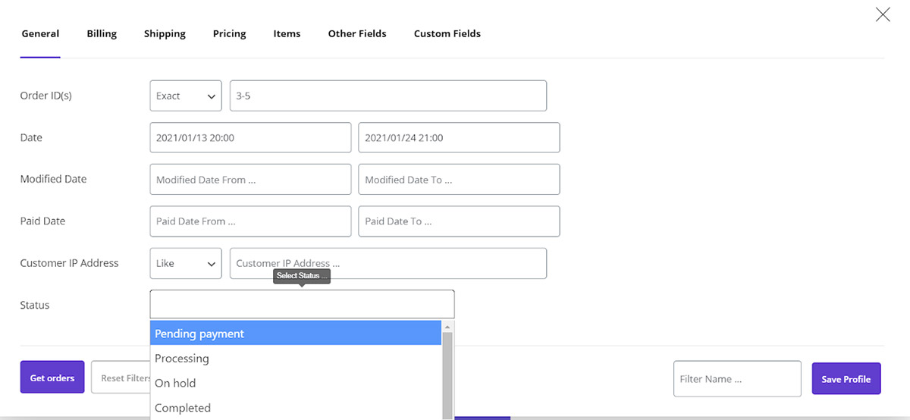Open the Shipping tab
The height and width of the screenshot is (420, 910).
165,33
